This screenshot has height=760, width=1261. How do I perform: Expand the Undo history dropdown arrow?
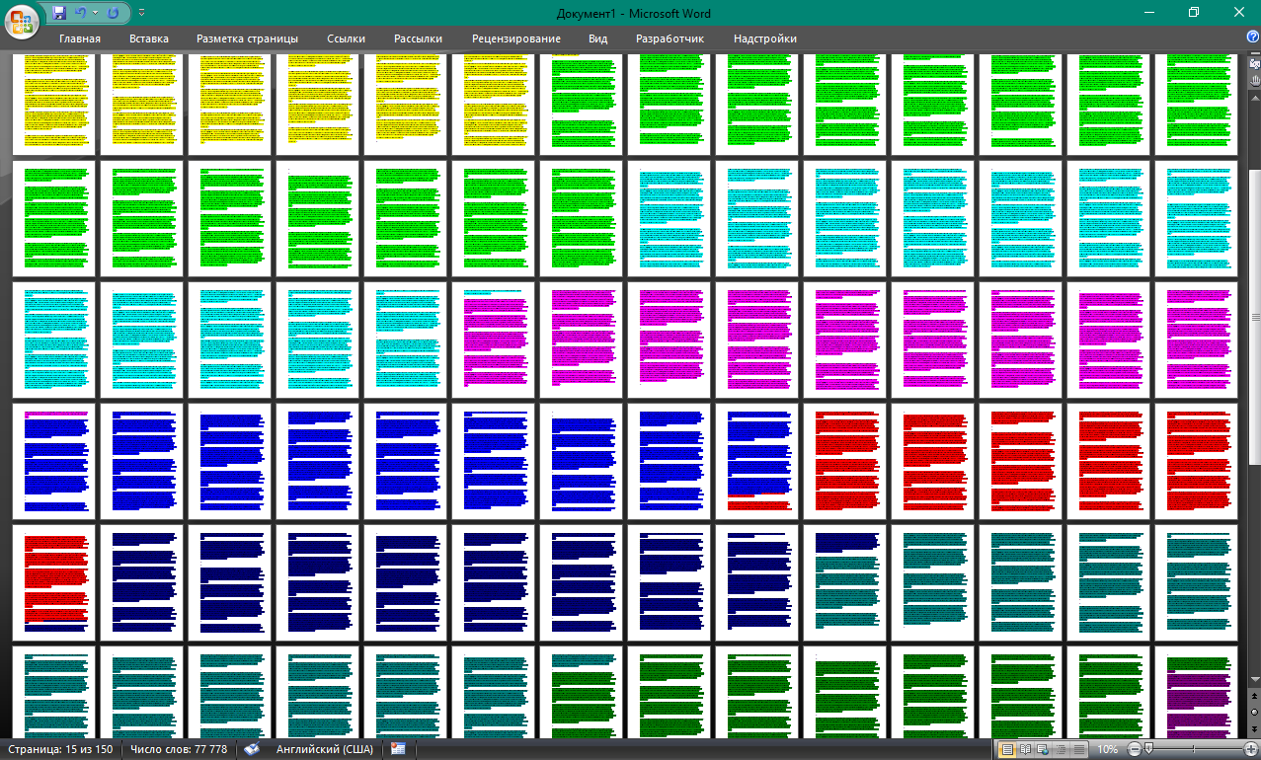click(x=95, y=13)
